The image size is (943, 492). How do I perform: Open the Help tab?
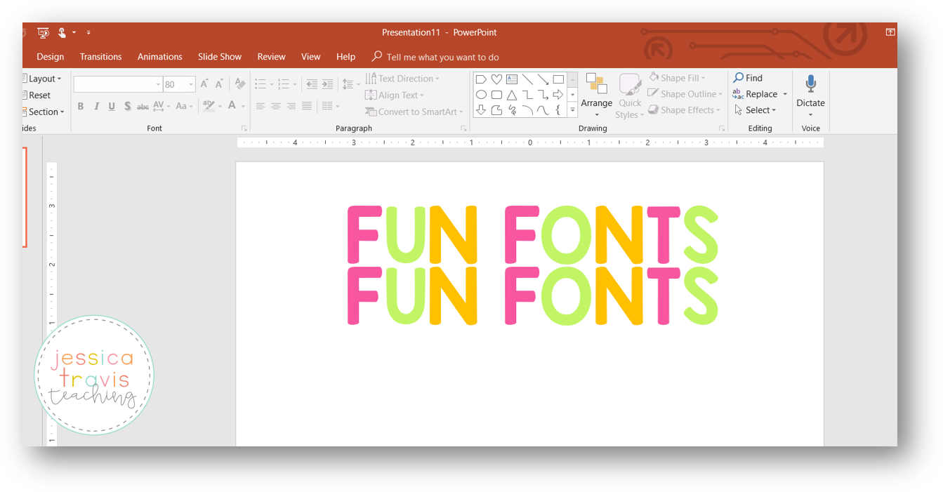point(345,57)
